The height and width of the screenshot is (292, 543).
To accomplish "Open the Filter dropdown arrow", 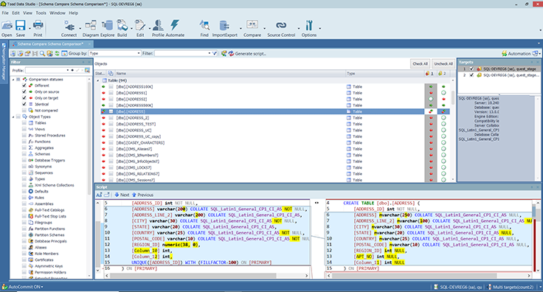I will click(210, 53).
